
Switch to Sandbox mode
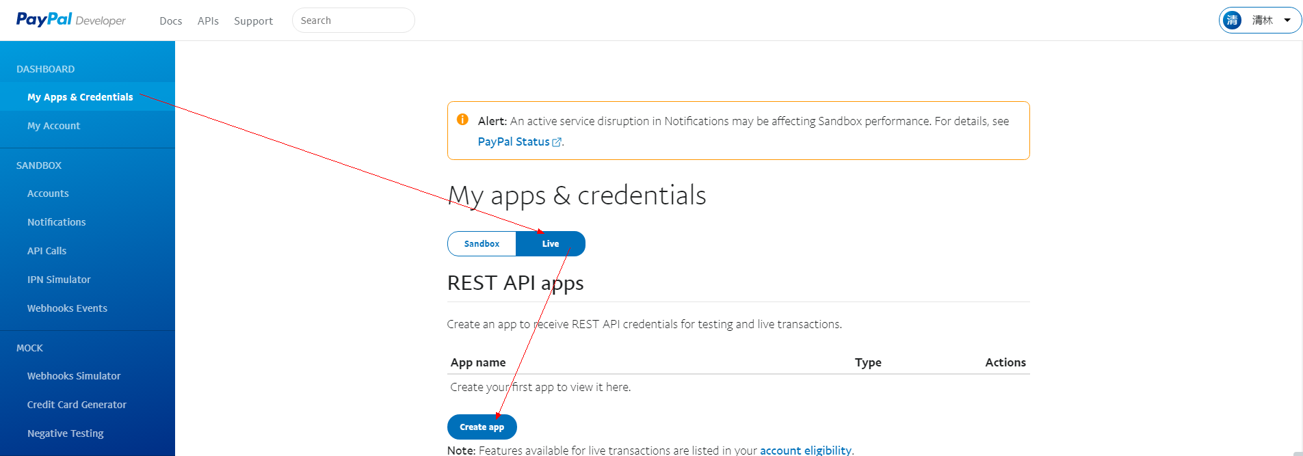(482, 244)
